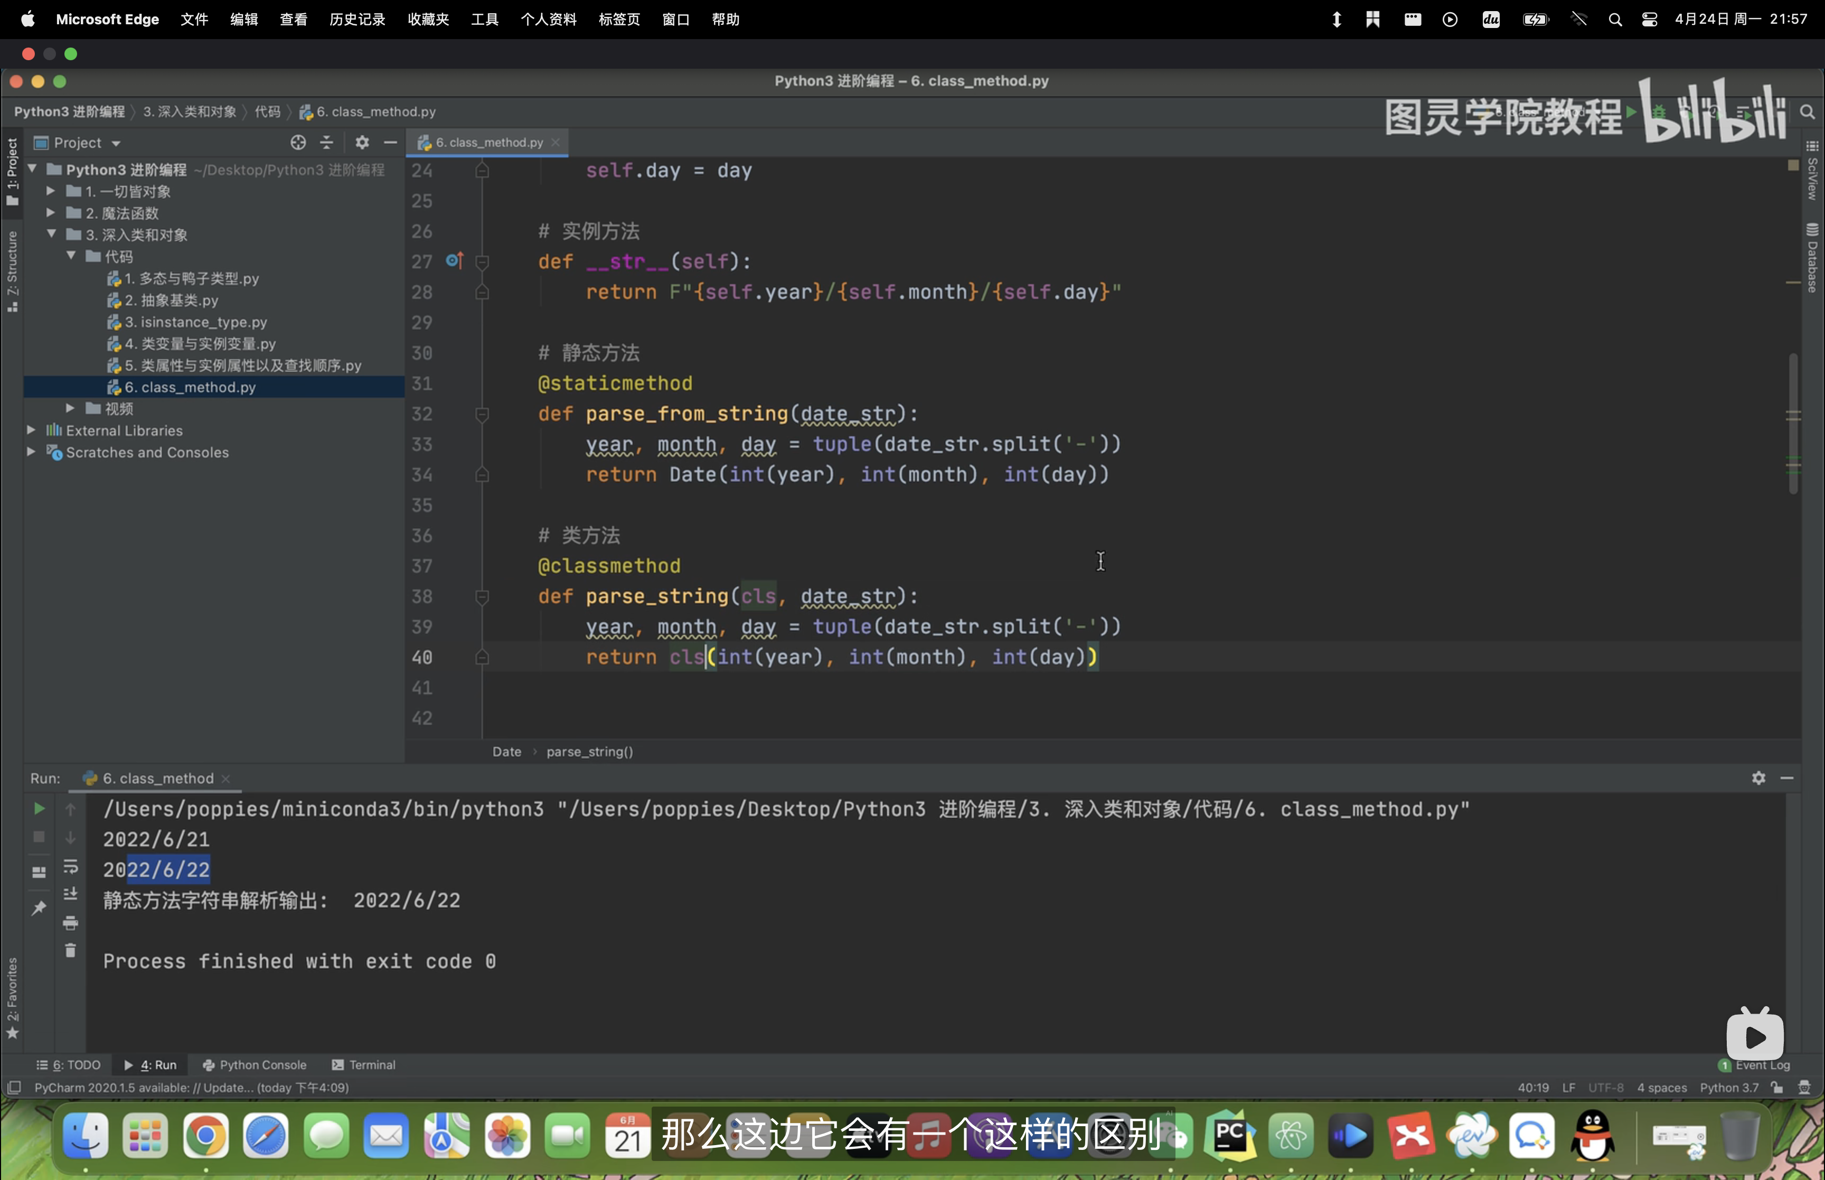Hide the Project panel with minus icon

click(391, 143)
